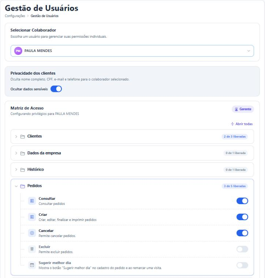
Task: Enable the Excluir pedidos permission toggle
Action: click(242, 249)
